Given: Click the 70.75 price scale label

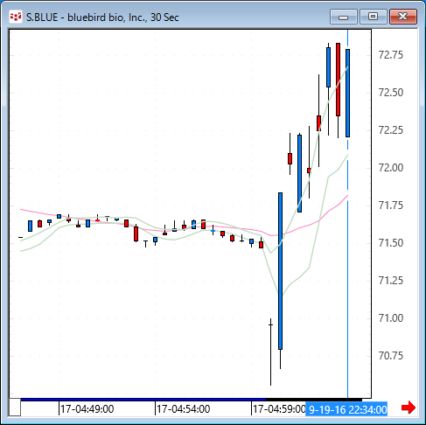Looking at the screenshot, I should pos(391,356).
